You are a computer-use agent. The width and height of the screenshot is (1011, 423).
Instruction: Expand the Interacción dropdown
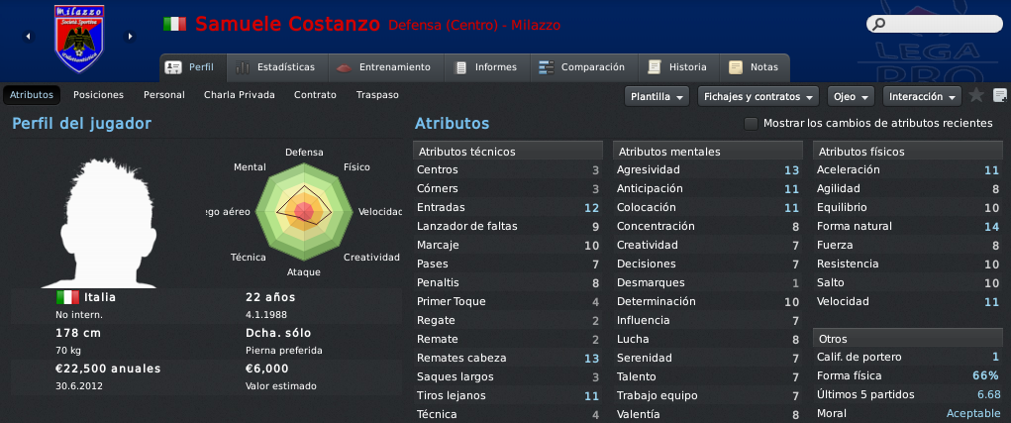point(921,97)
